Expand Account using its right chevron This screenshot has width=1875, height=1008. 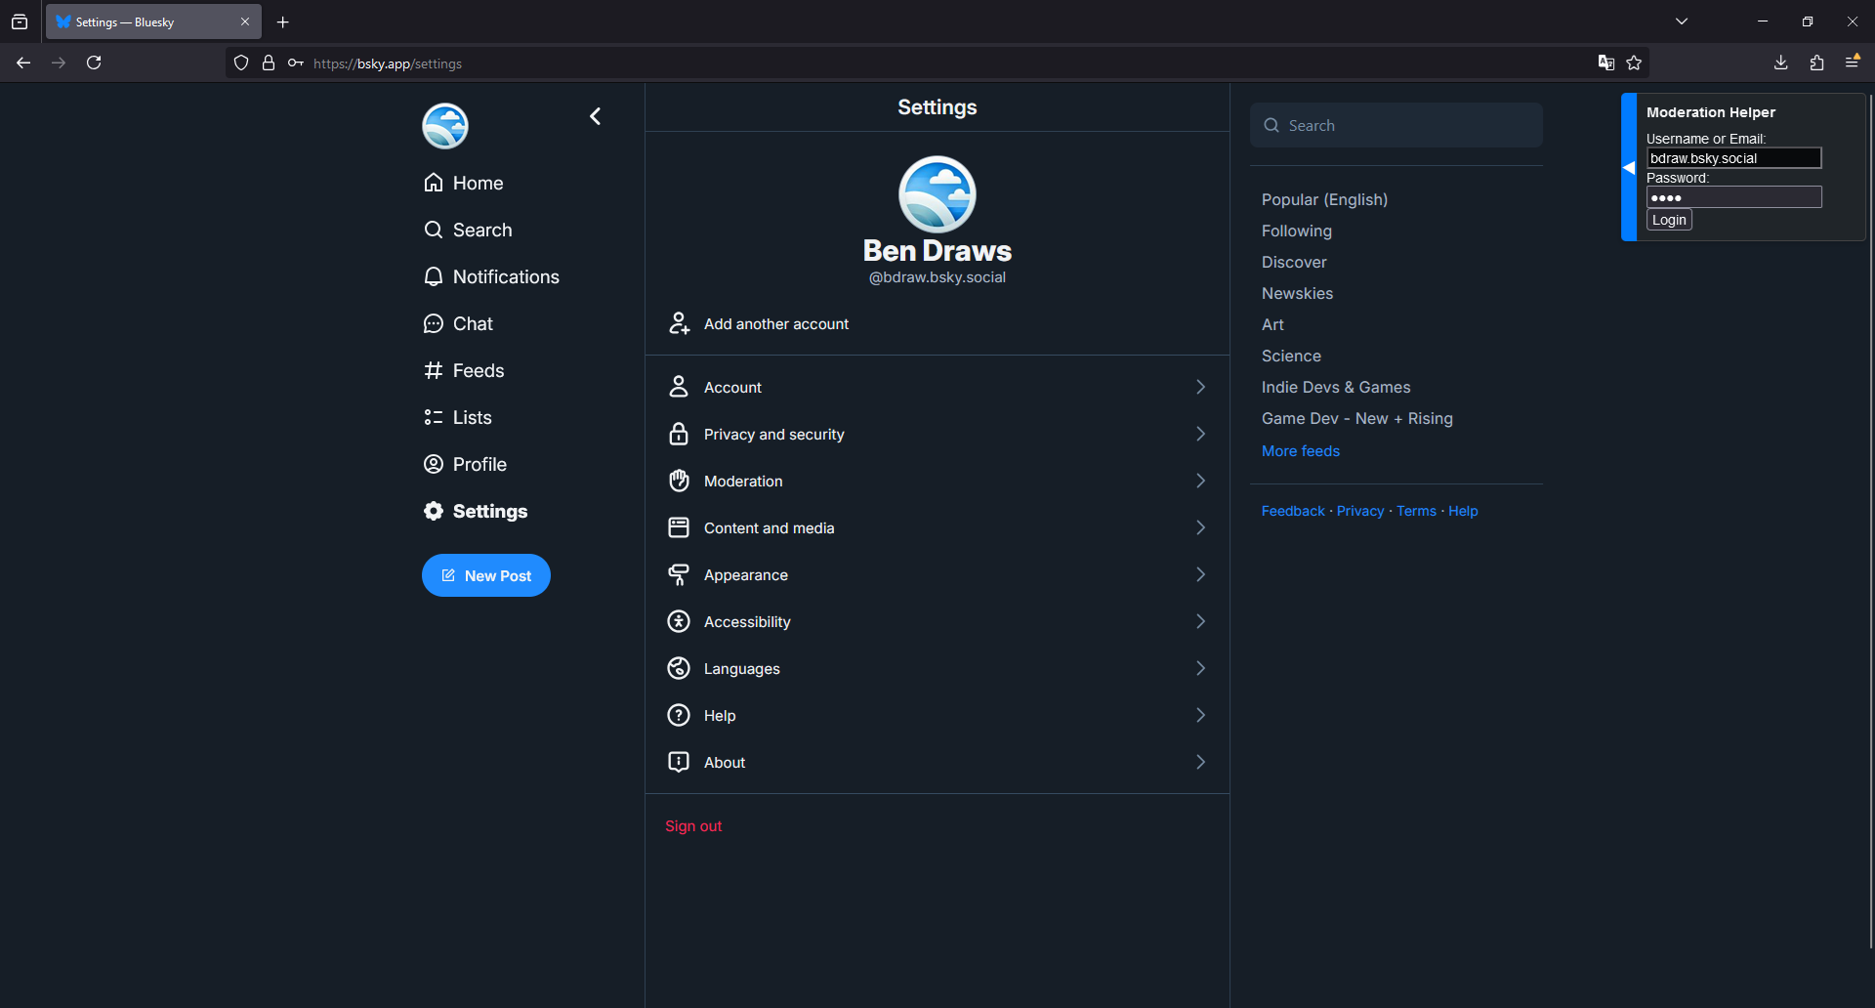1200,387
